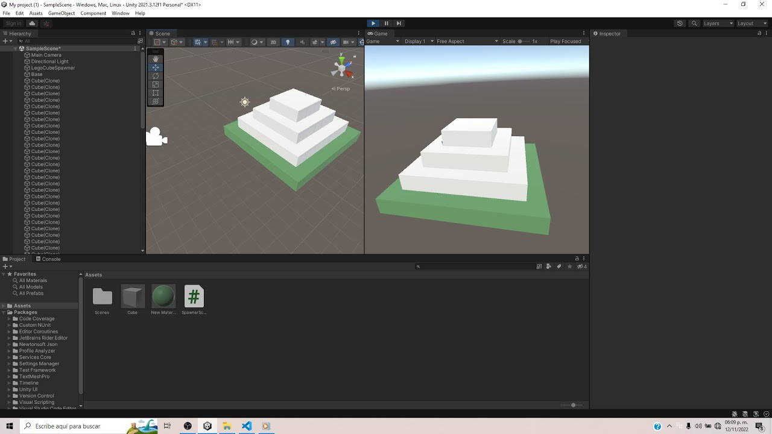Open the Layers dropdown

coord(718,24)
